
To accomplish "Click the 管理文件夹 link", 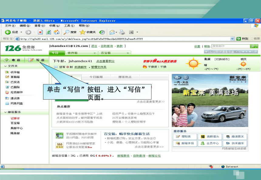I will [x=99, y=67].
